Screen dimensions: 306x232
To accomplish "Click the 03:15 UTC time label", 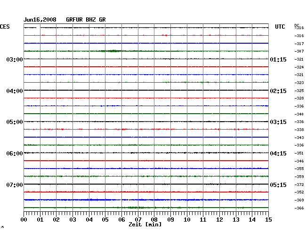I will coord(278,122).
